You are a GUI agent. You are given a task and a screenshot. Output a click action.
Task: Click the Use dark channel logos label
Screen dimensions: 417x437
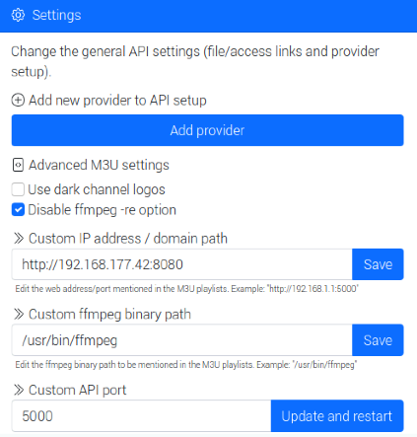pos(97,189)
